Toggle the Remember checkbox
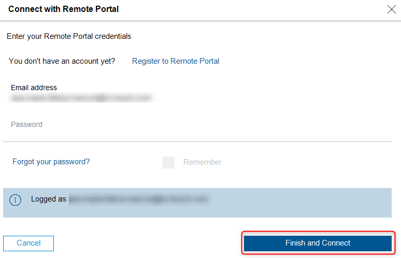The image size is (401, 258). click(168, 163)
